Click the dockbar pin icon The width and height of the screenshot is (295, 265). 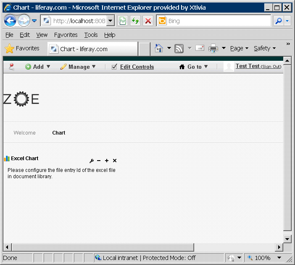[11, 67]
